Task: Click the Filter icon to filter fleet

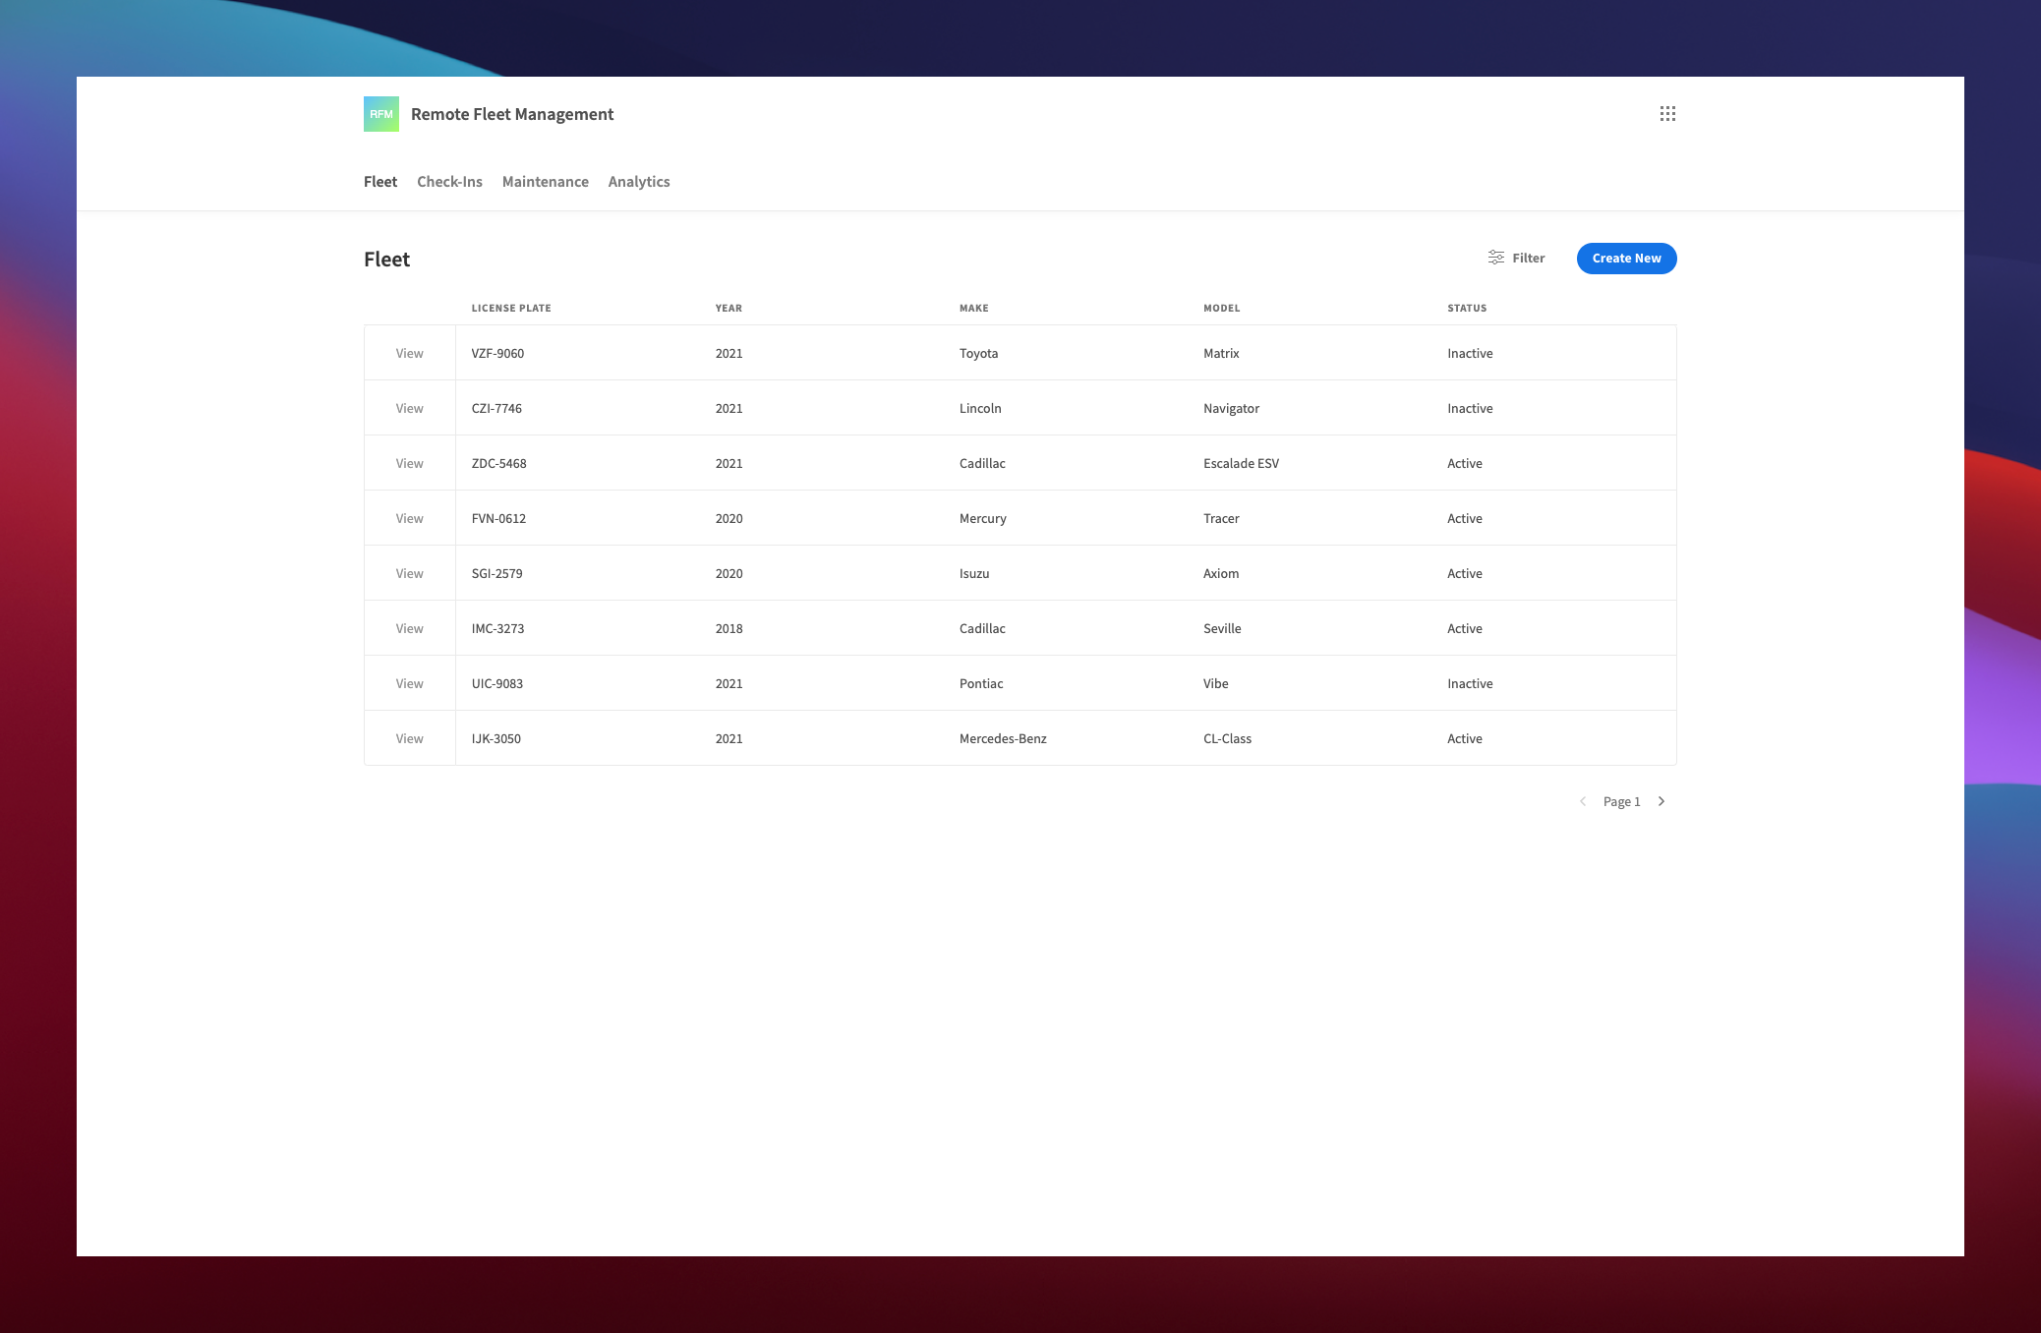Action: tap(1496, 258)
